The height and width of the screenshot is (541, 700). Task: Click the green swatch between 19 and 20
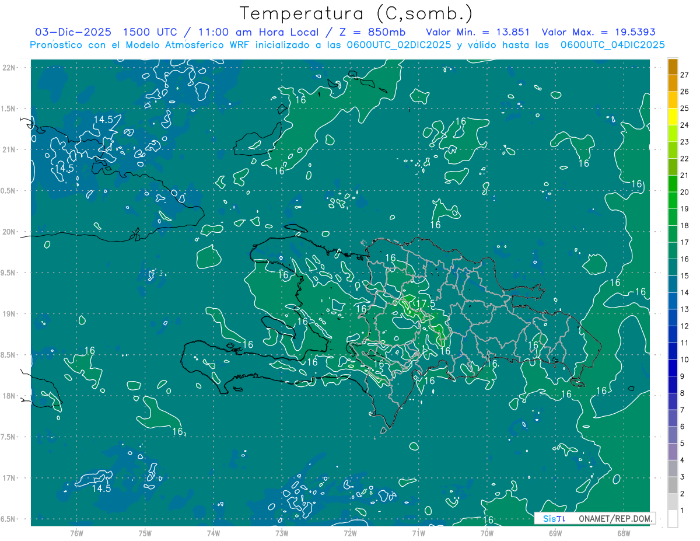click(x=673, y=200)
